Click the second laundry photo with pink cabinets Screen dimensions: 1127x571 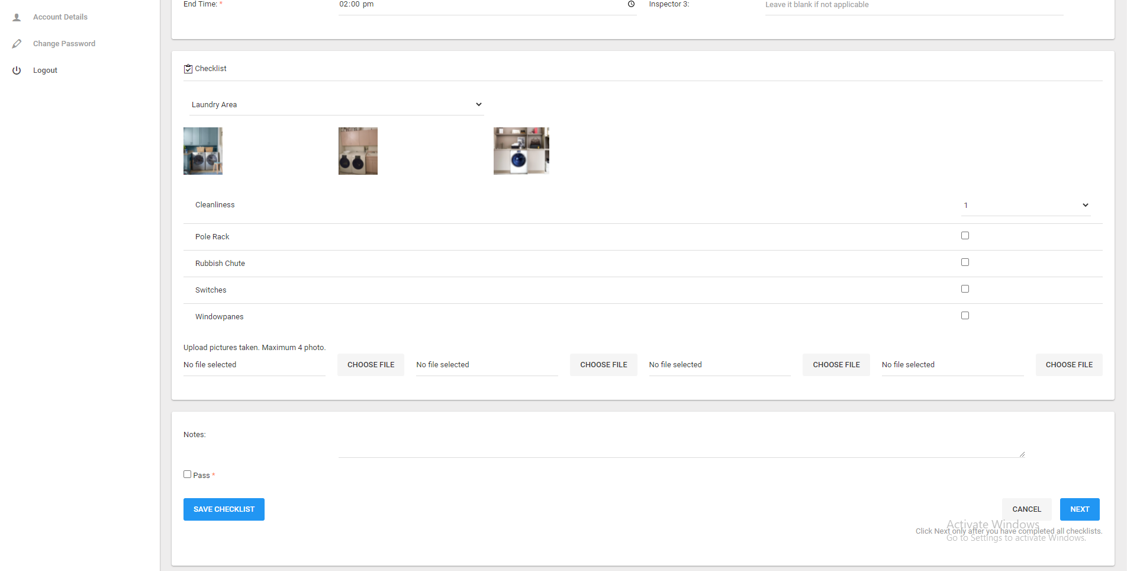(358, 151)
